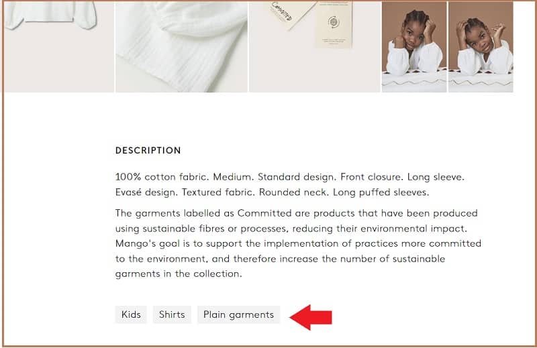Open the Committed label tags photo

(x=314, y=47)
